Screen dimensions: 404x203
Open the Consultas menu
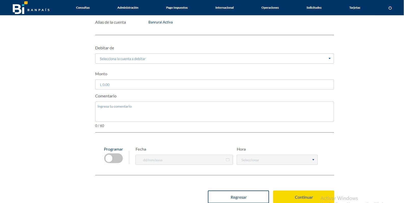[x=83, y=8]
